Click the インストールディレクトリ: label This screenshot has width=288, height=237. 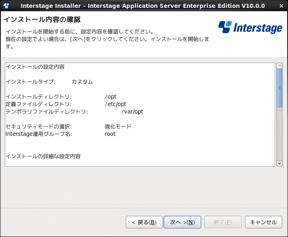pos(38,97)
